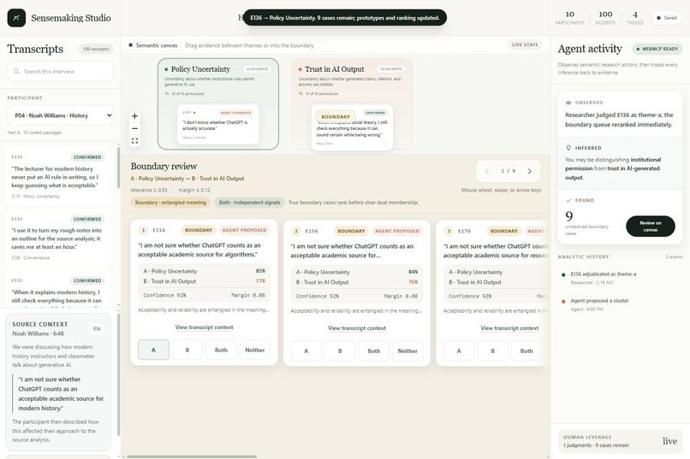Choose B for case E156
The image size is (690, 459).
pyautogui.click(x=340, y=351)
